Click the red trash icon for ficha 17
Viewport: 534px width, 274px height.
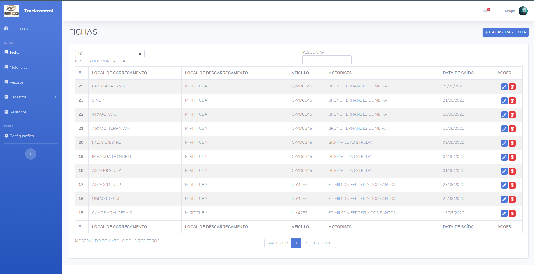click(x=512, y=185)
